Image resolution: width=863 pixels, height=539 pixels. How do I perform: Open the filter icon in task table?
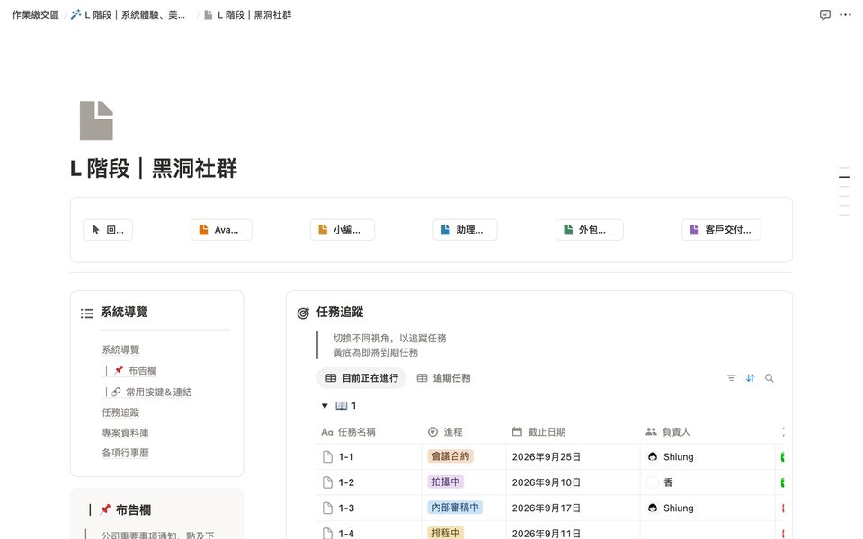point(731,378)
